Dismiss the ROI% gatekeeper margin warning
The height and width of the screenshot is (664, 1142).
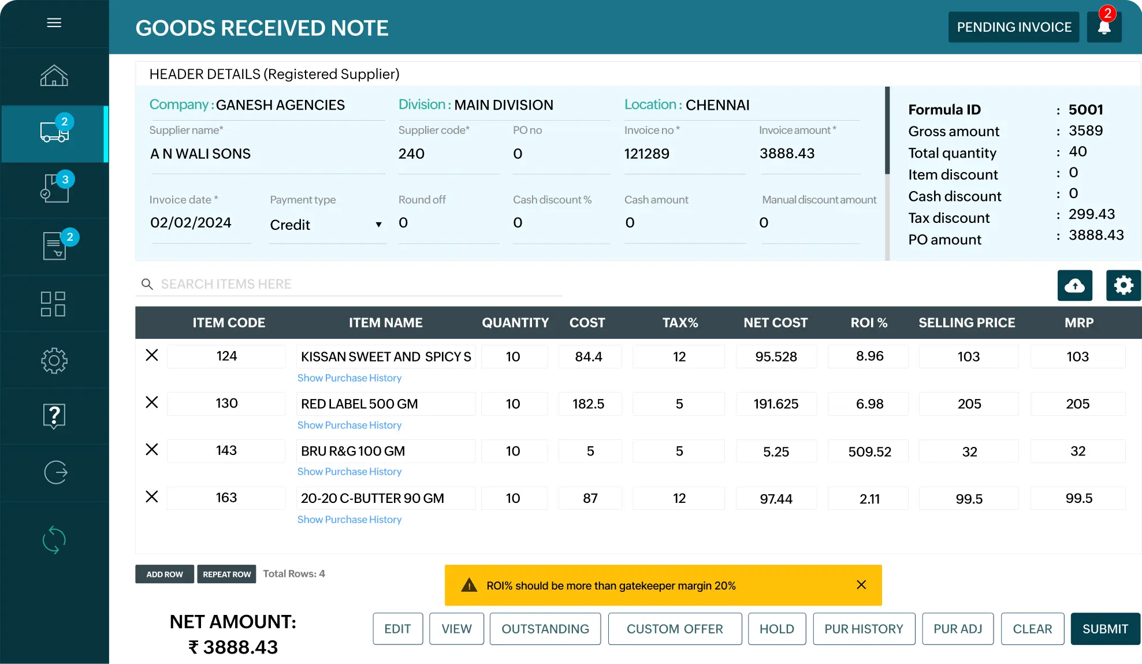click(861, 585)
